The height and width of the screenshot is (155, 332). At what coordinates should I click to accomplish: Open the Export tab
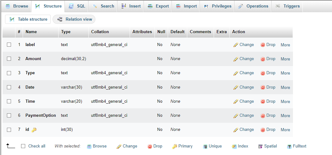[x=158, y=6]
